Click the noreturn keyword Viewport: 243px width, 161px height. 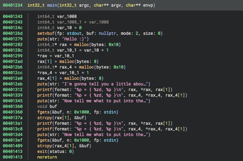[x=47, y=157]
